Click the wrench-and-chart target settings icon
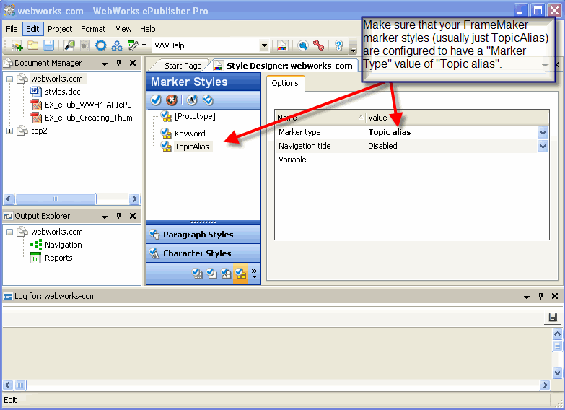This screenshot has width=565, height=410. 133,45
